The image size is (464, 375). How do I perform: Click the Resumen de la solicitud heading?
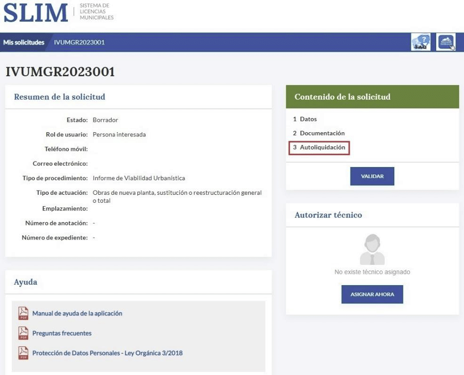pyautogui.click(x=59, y=97)
